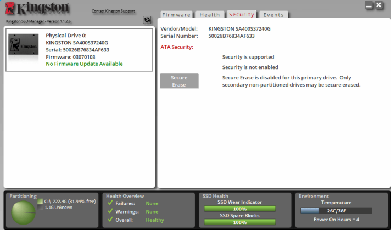391x230 pixels.
Task: Click the 'Partitioning' panel heading
Action: [x=23, y=196]
